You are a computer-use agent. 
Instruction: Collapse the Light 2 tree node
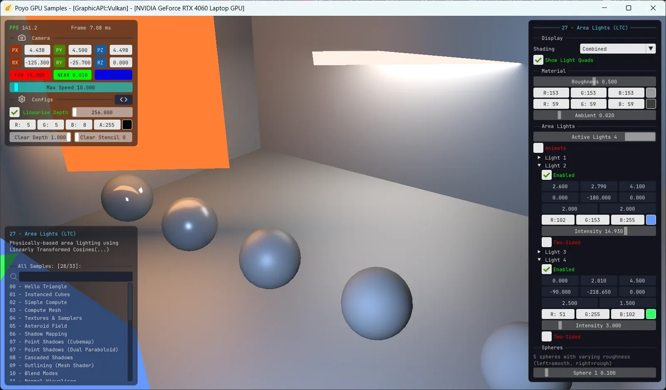point(539,166)
